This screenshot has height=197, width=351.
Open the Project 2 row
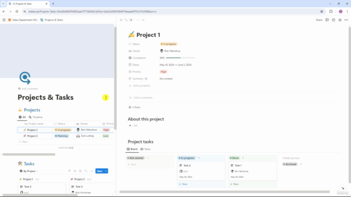(x=32, y=136)
